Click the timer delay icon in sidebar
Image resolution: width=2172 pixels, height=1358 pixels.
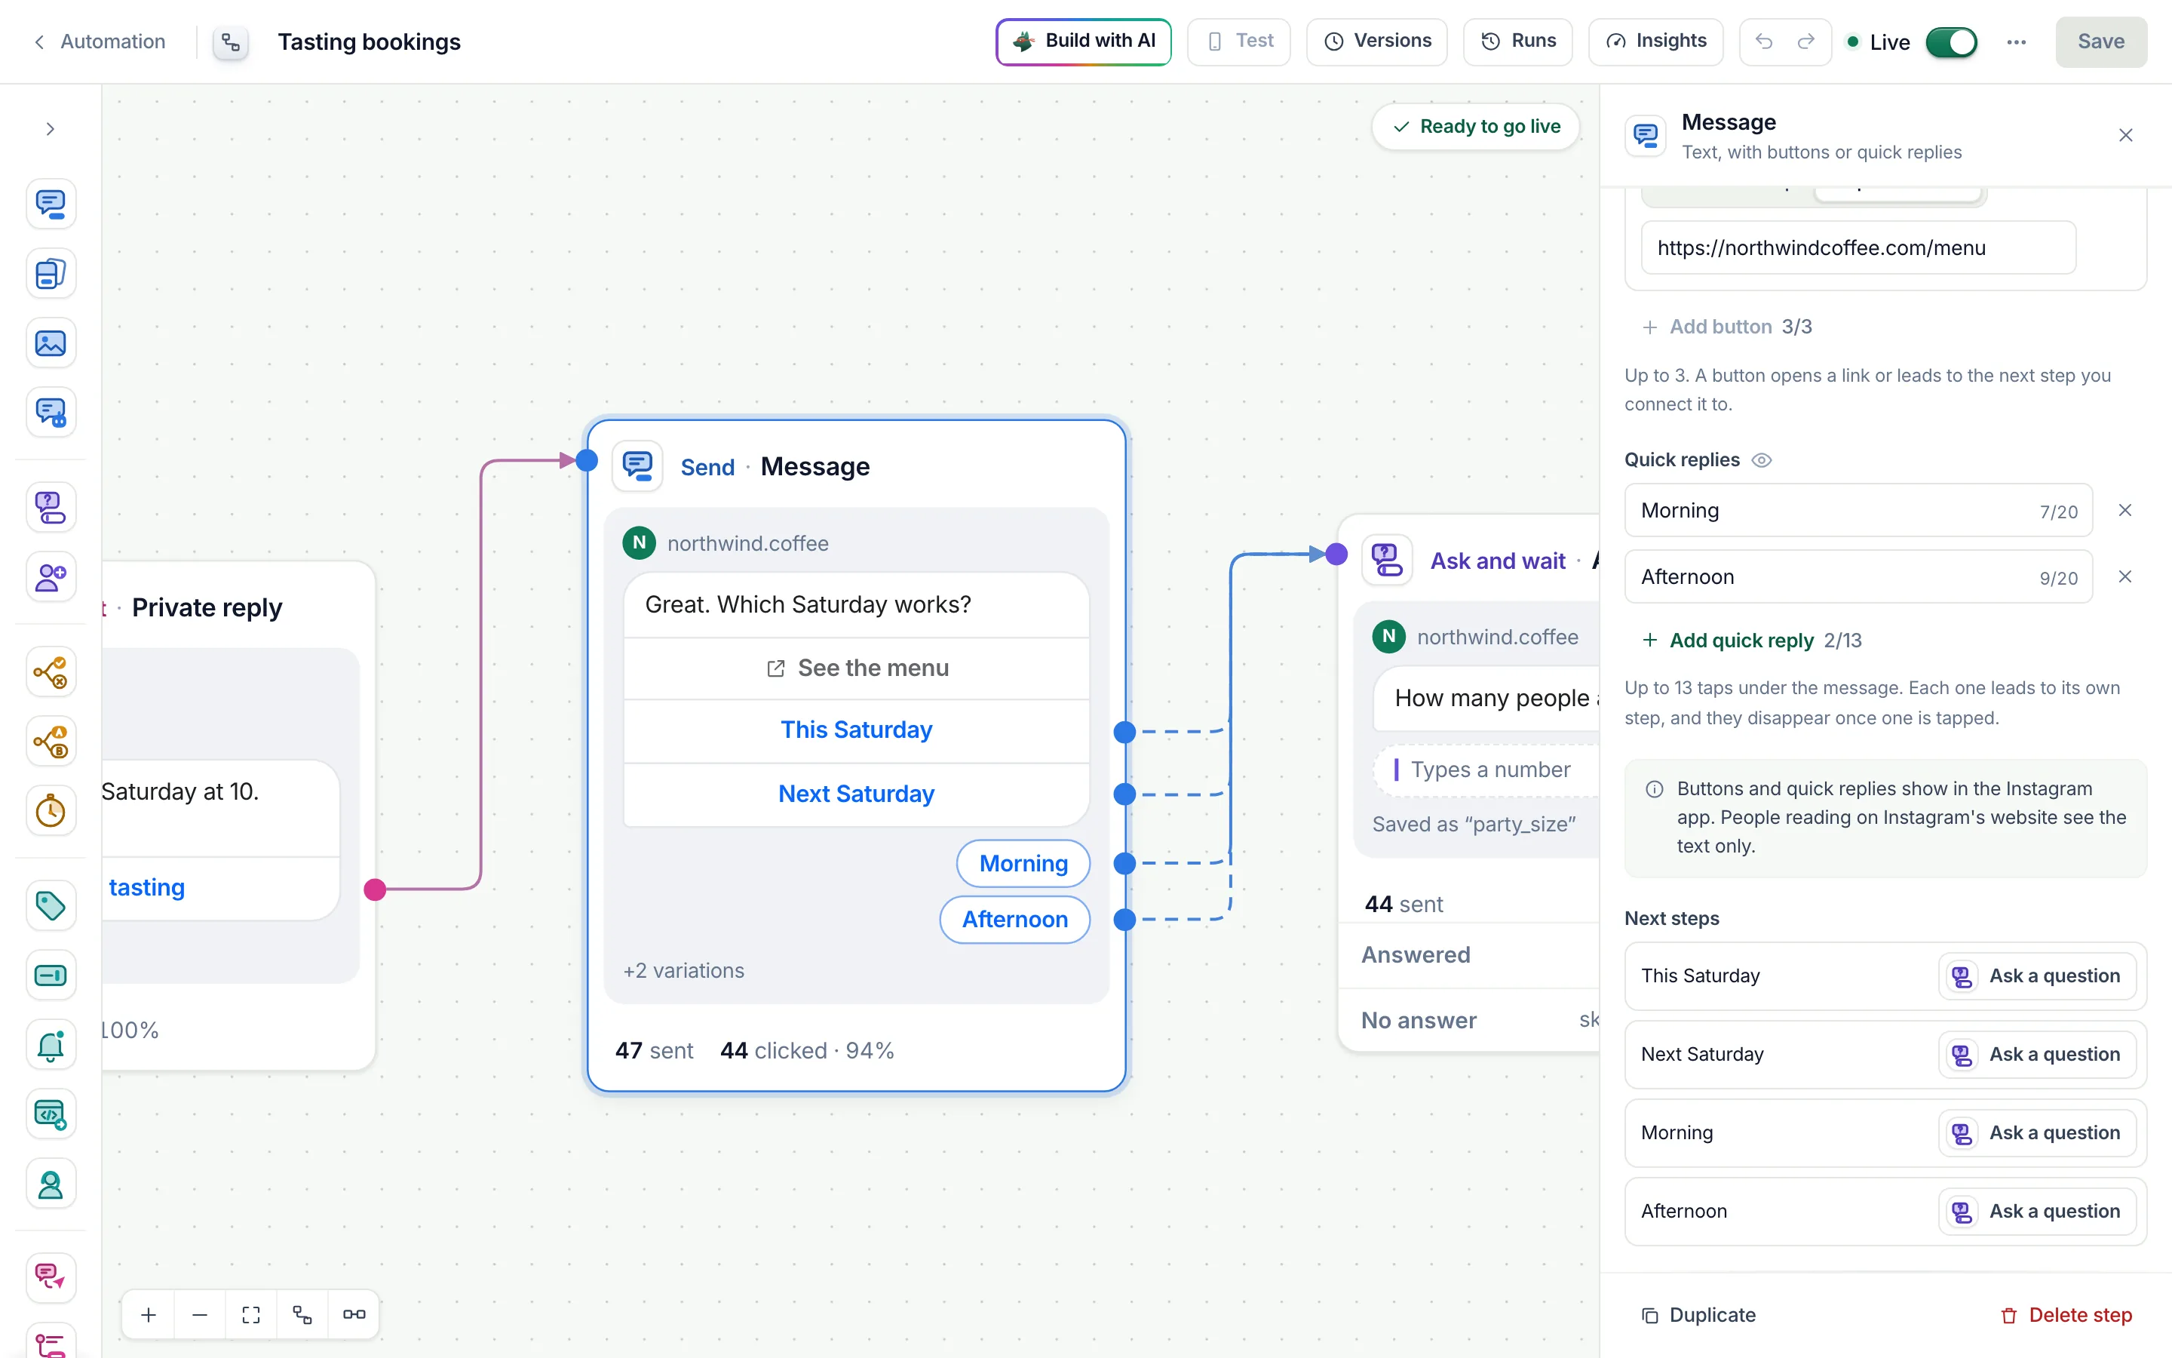tap(51, 811)
